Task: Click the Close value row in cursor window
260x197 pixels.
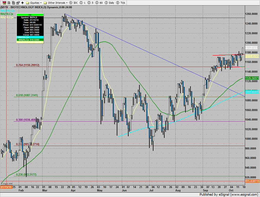Action: pos(30,35)
